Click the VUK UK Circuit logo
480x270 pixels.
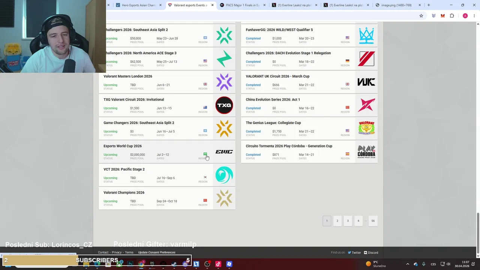[x=366, y=82]
